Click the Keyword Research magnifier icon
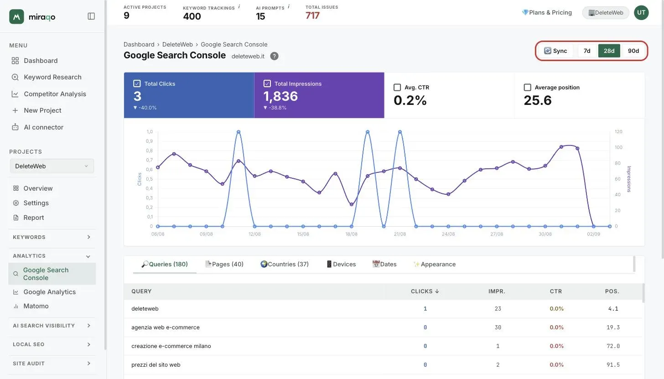The image size is (664, 379). click(15, 77)
